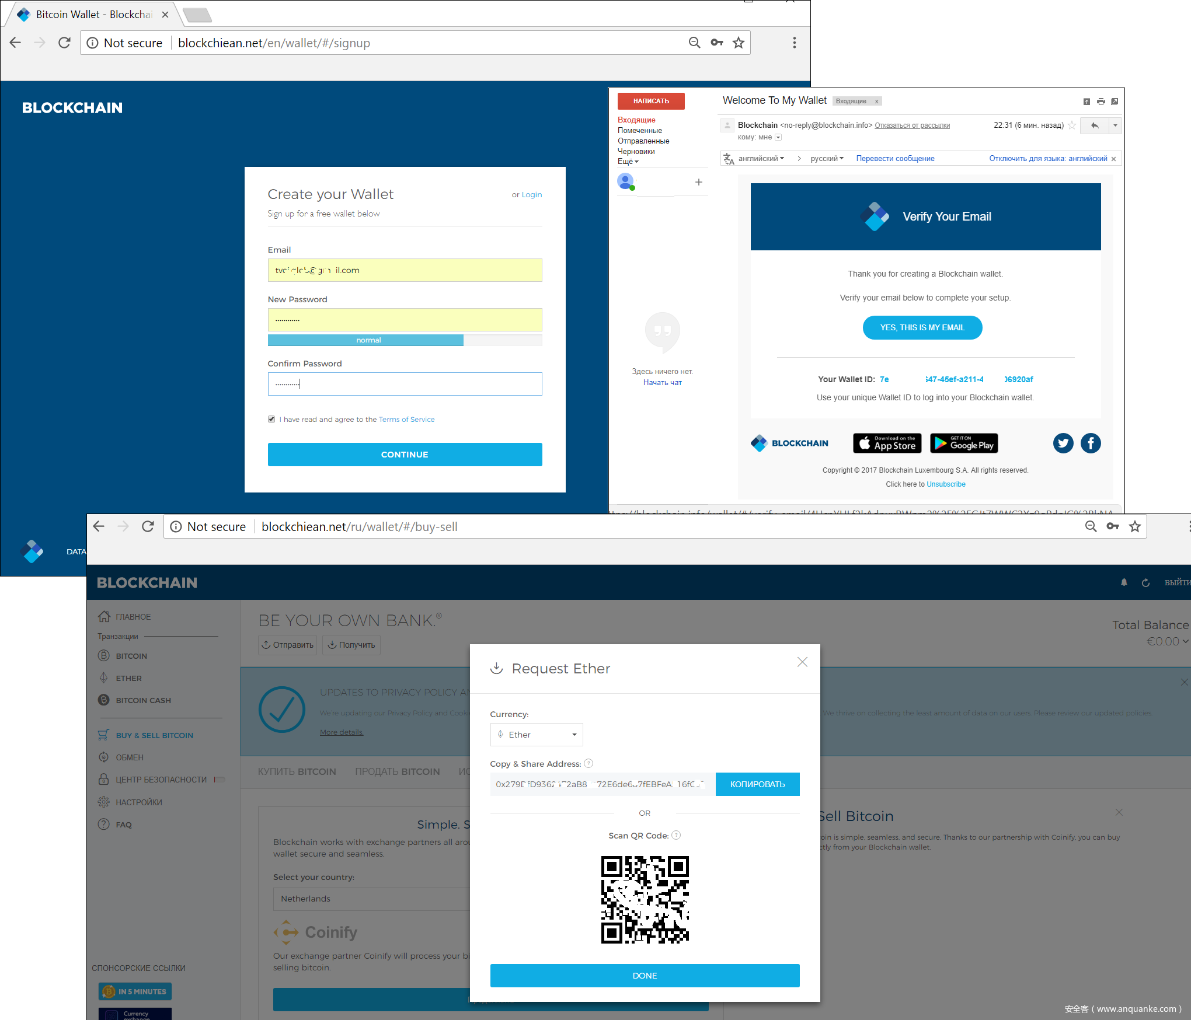1191x1020 pixels.
Task: Open email in new window icon
Action: (x=1115, y=102)
